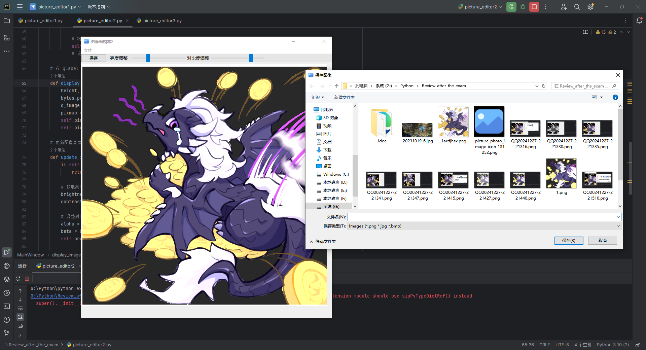This screenshot has width=646, height=350.
Task: Open the Python Console tool window icon
Action: [x=7, y=266]
